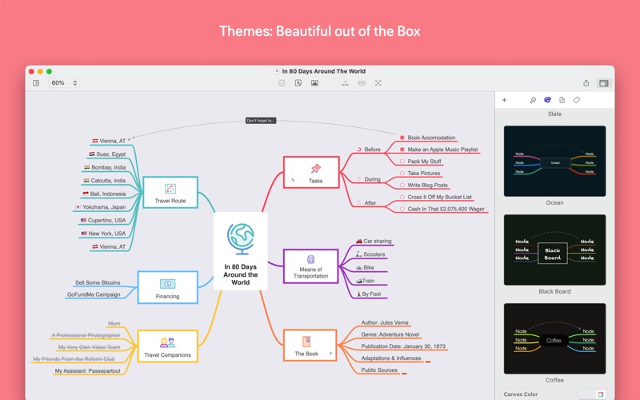Select the "Bombay, India" node
This screenshot has height=400, width=640.
coord(105,167)
